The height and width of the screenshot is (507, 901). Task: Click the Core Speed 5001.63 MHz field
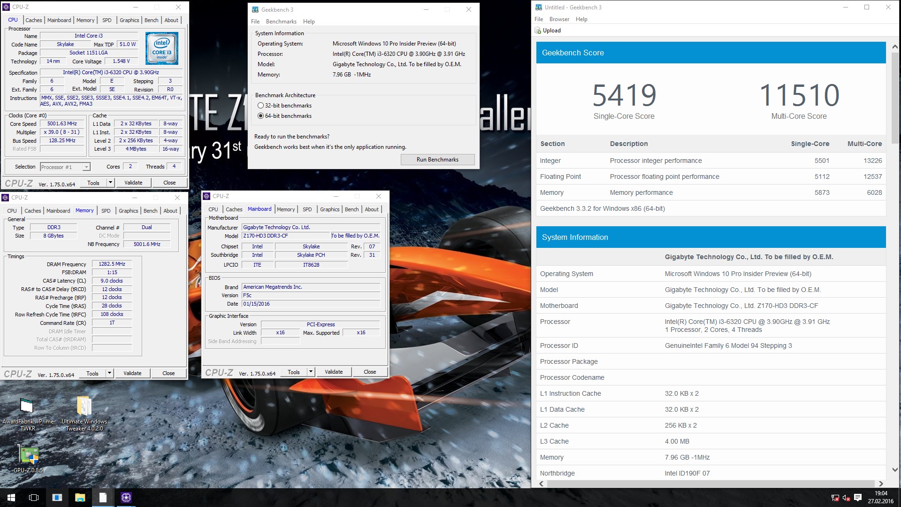point(62,124)
